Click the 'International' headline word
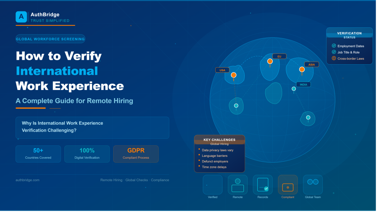Screen dimensions: 379x214 tap(57, 72)
